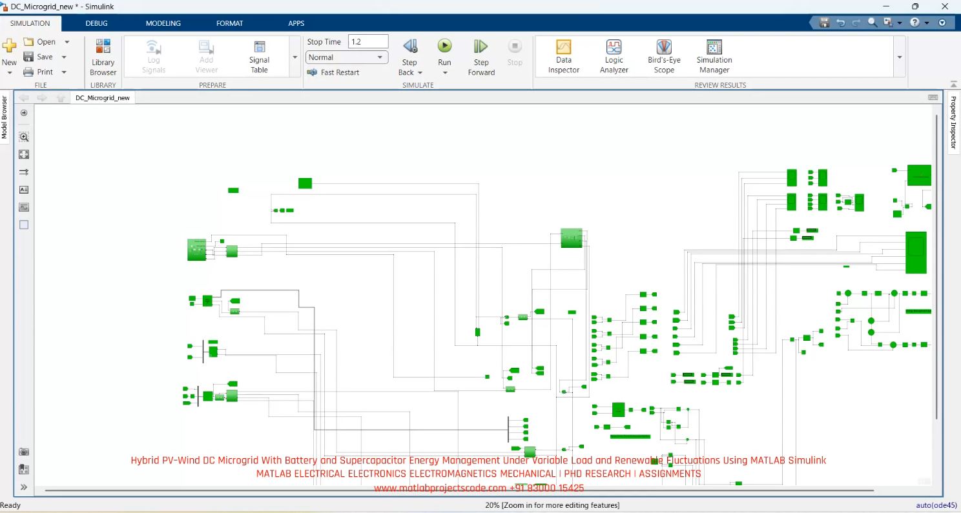Open the Logic Analyzer
Screen dimensions: 961x513
pos(613,56)
